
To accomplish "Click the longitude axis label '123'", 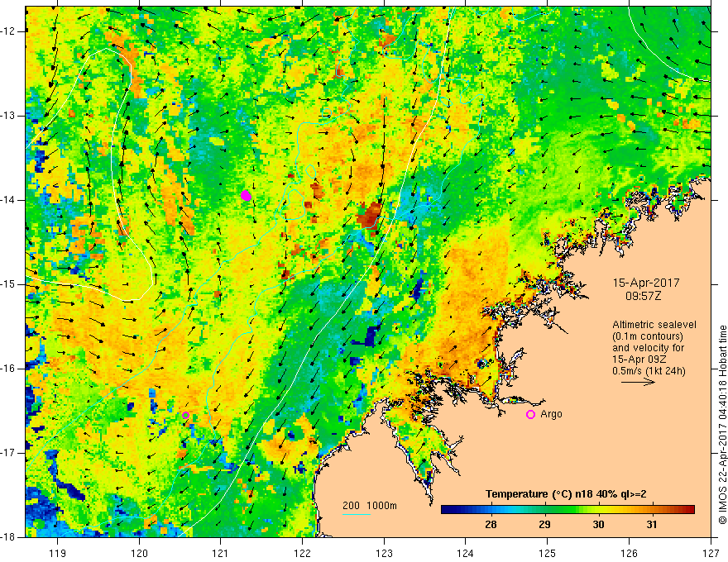I will pyautogui.click(x=384, y=553).
